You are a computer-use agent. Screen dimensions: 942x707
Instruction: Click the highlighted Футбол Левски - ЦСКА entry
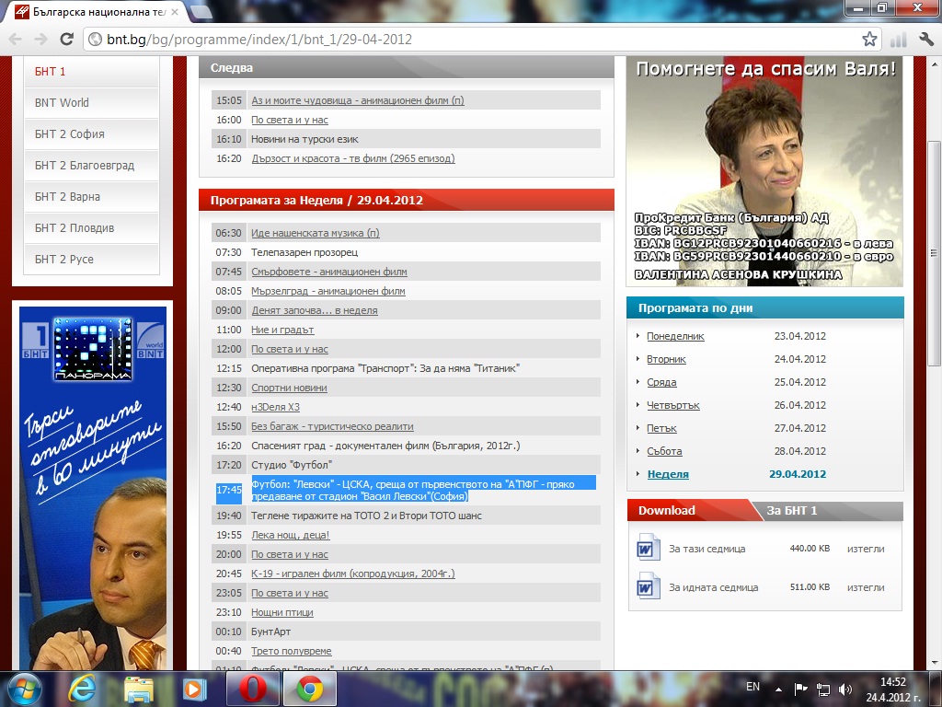tap(423, 490)
